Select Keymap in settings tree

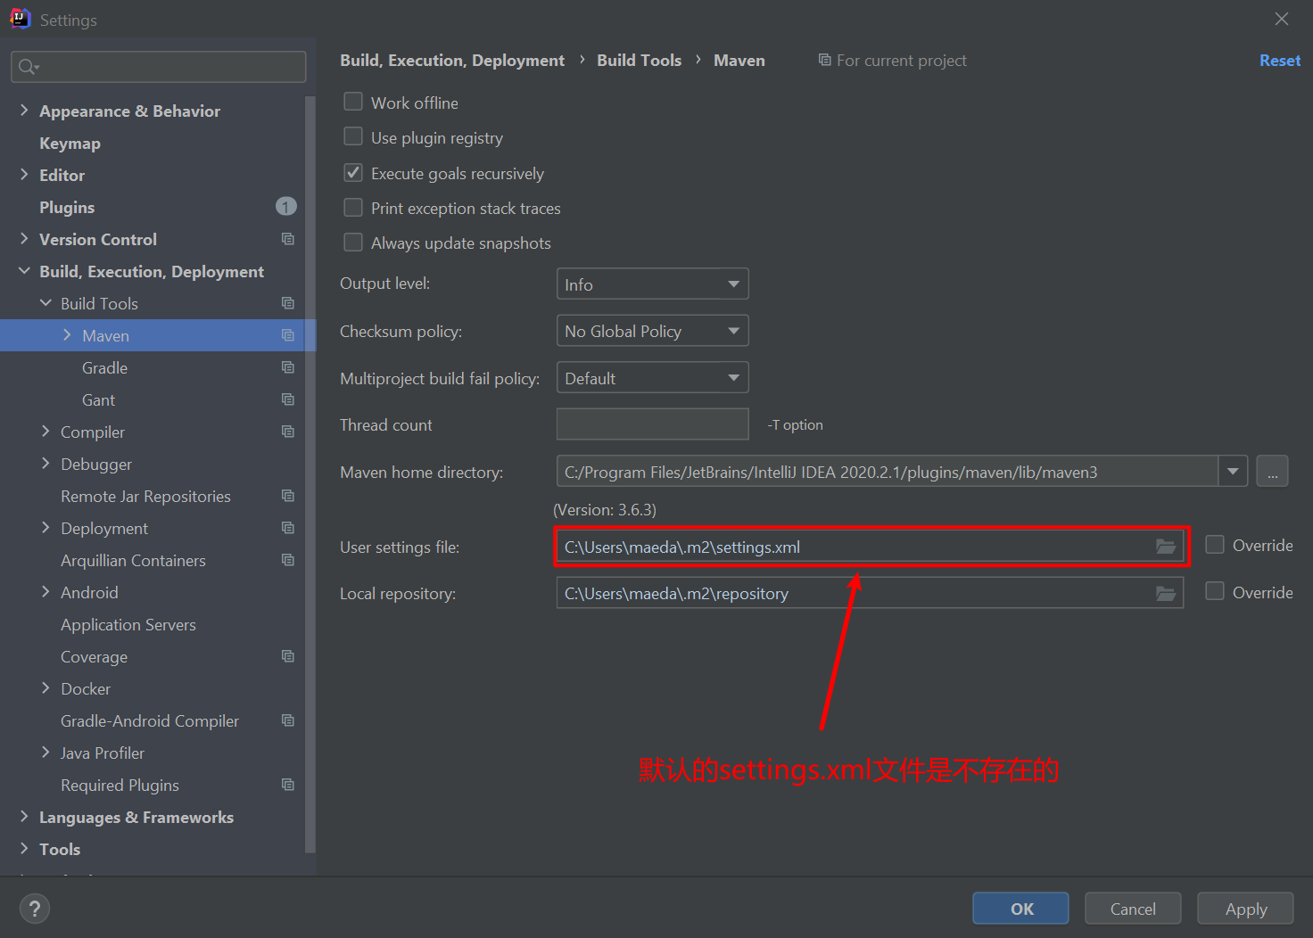pyautogui.click(x=70, y=144)
